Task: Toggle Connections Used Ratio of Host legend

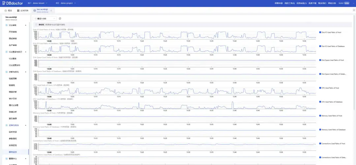Action: tap(332, 144)
